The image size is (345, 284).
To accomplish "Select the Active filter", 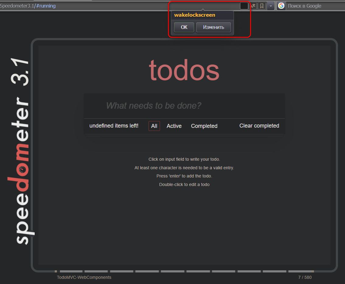I will pos(174,126).
